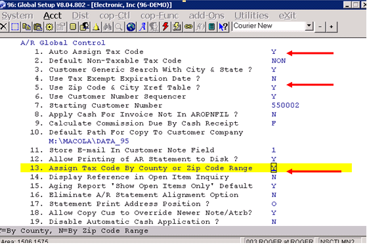Minimize the Global Setup window
Image resolution: width=367 pixels, height=245 pixels.
(x=347, y=5)
